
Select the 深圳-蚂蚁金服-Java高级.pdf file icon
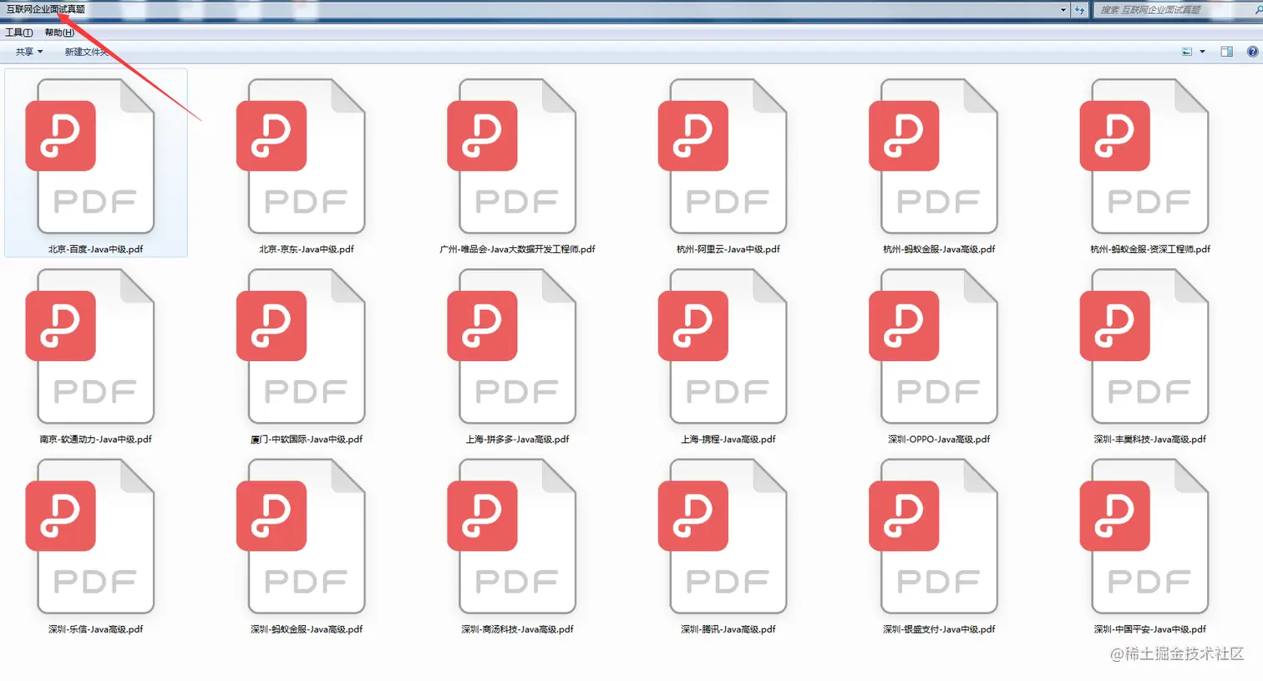point(301,536)
